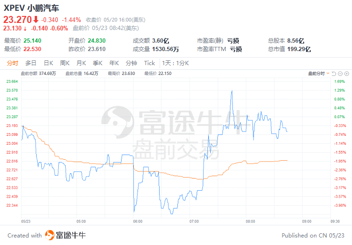Click 成交量 value 1530.56万
352x245 pixels.
(x=166, y=49)
